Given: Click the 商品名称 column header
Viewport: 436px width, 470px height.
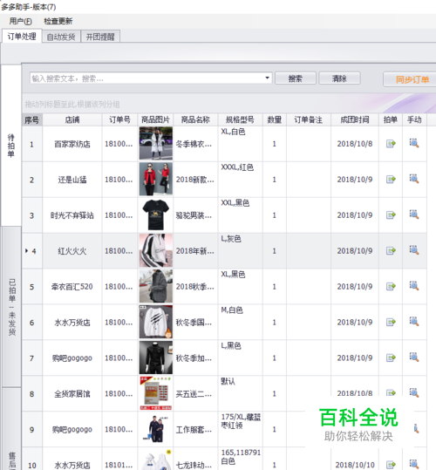Looking at the screenshot, I should [x=195, y=120].
